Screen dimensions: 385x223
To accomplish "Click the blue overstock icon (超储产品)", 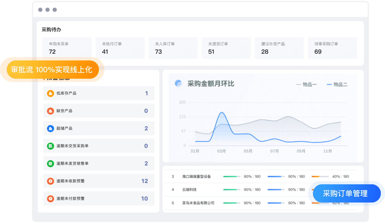I will (x=50, y=128).
